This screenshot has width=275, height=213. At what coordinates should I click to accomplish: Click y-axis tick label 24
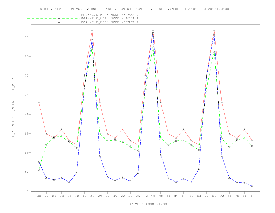click(x=26, y=95)
